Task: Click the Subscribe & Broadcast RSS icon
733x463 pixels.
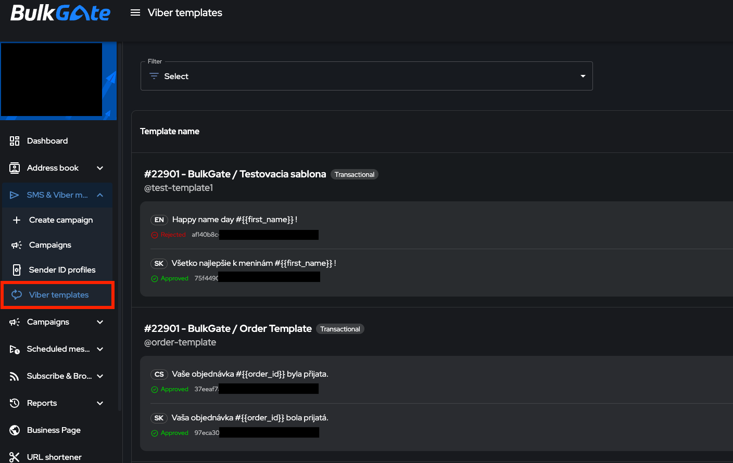Action: coord(15,376)
